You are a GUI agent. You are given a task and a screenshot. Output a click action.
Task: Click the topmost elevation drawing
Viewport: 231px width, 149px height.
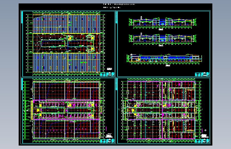[x=163, y=23]
